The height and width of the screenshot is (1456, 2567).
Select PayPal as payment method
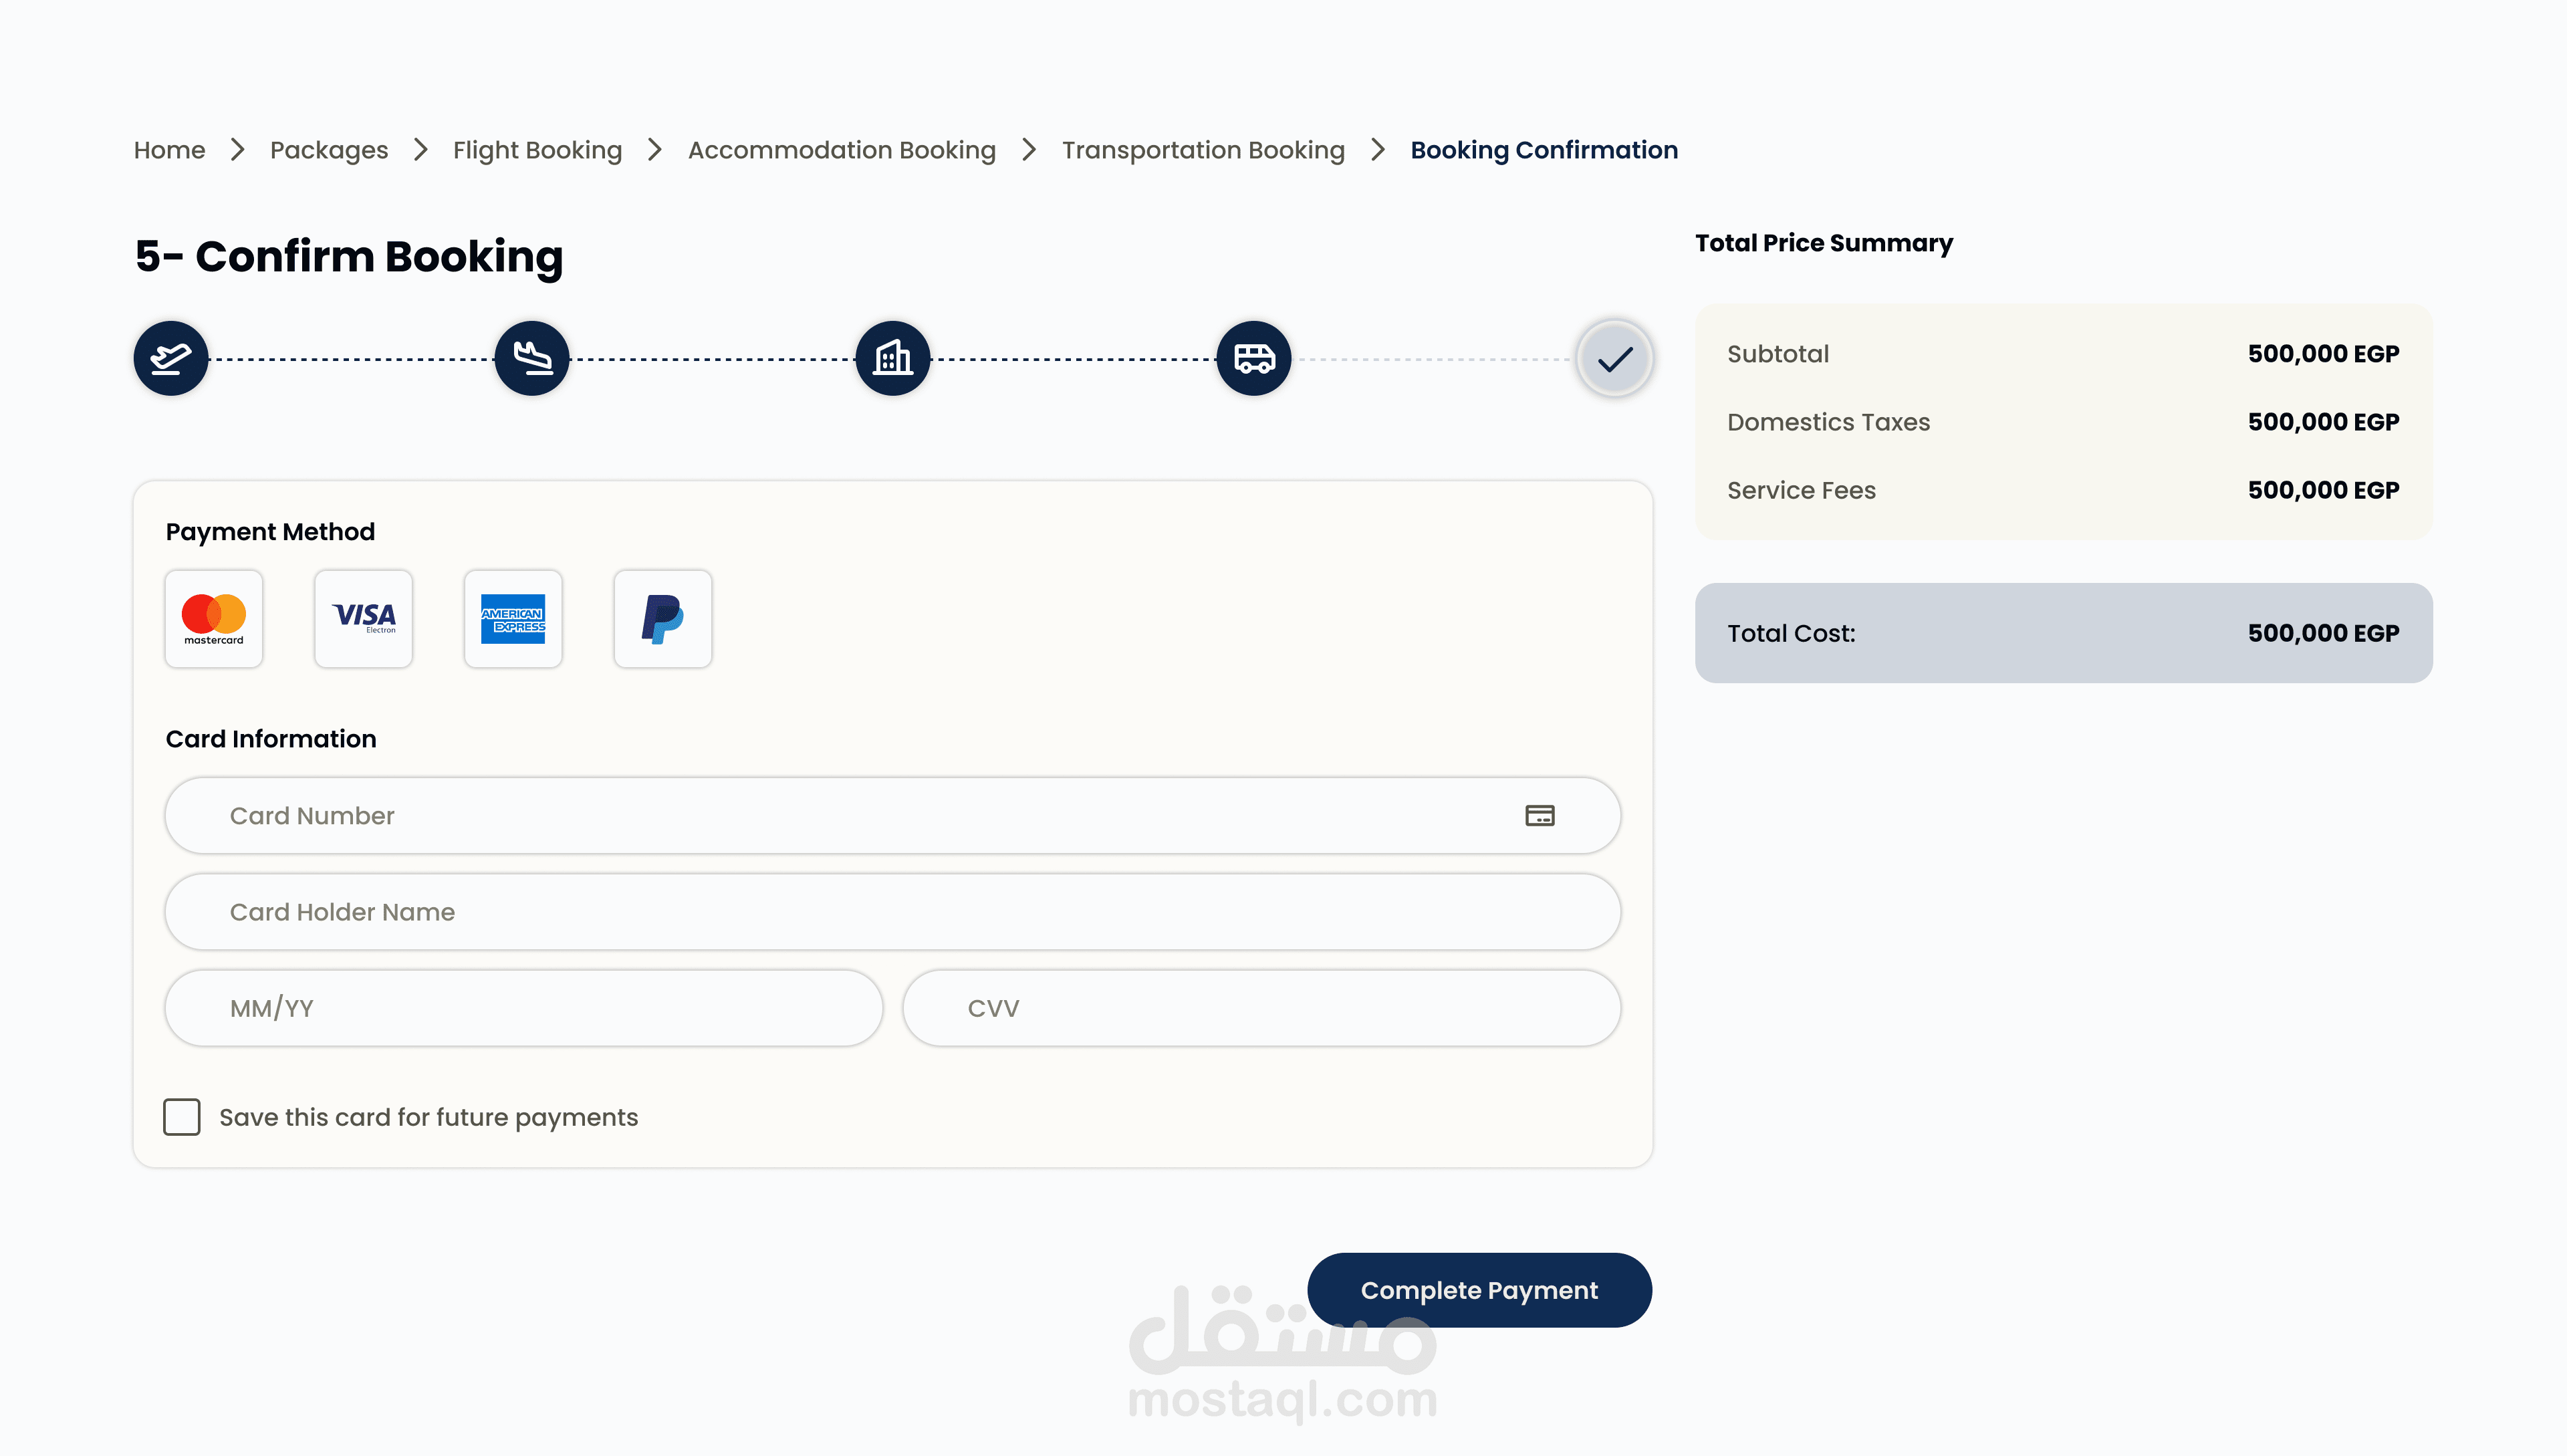pos(663,619)
